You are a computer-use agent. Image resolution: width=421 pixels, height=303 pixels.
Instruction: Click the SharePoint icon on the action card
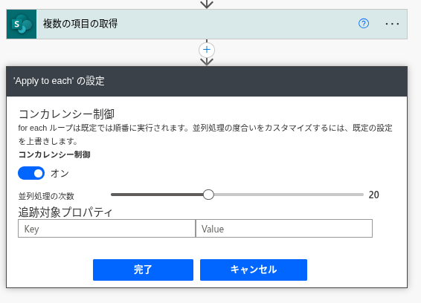(x=22, y=24)
